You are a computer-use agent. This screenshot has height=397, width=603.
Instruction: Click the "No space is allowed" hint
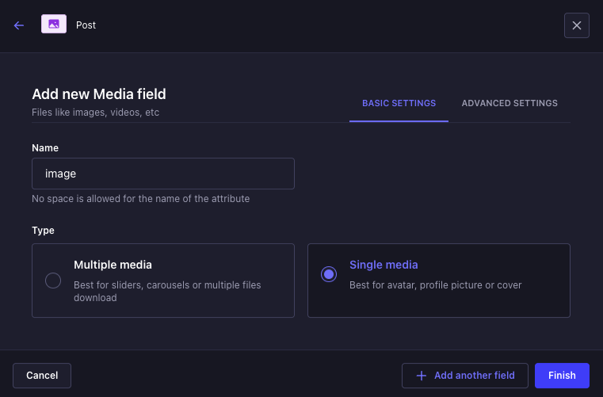(140, 199)
